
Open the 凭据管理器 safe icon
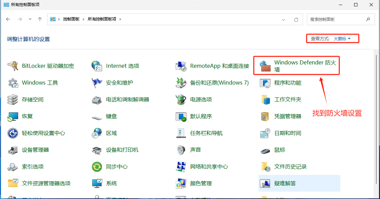(x=265, y=116)
